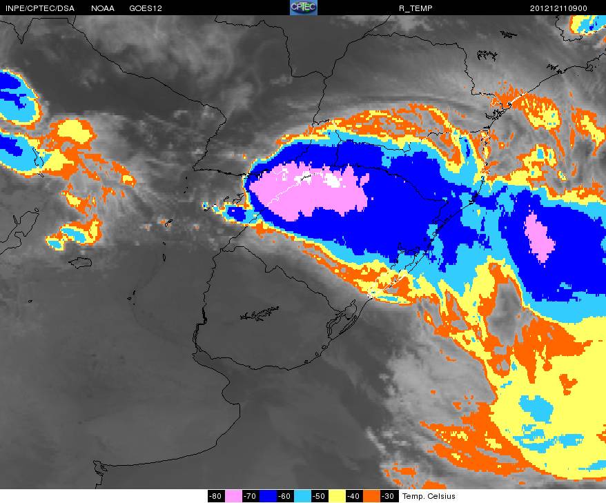Viewport: 606px width, 503px height.
Task: Click the R_TEMP product label
Action: coord(416,8)
